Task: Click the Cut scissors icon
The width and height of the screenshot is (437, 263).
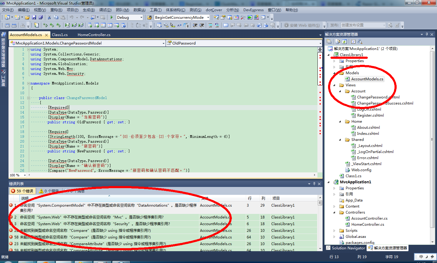Action: 49,17
